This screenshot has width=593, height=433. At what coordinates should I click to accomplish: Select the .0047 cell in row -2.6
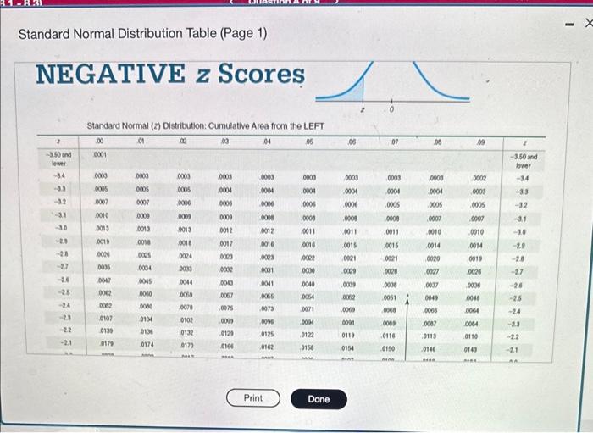coord(104,280)
